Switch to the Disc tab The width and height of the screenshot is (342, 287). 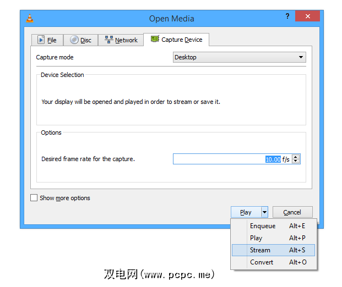(80, 40)
